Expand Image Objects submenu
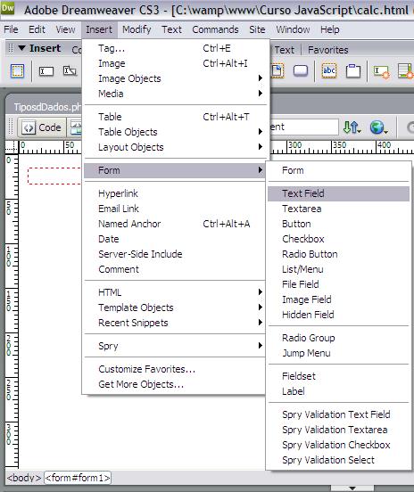 click(175, 78)
